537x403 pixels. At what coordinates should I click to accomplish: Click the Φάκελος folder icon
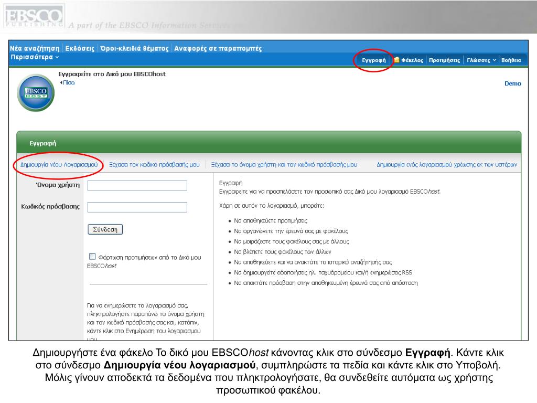[396, 60]
